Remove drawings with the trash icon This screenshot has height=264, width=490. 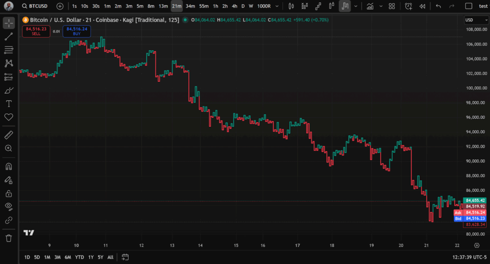click(9, 238)
